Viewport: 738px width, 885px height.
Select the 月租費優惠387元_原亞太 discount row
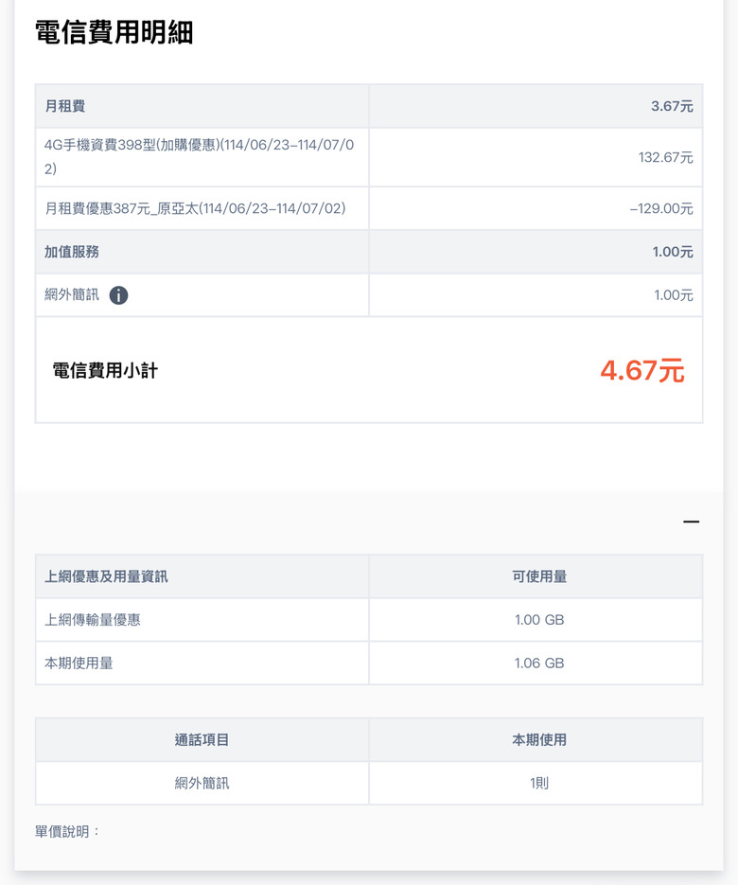click(195, 208)
